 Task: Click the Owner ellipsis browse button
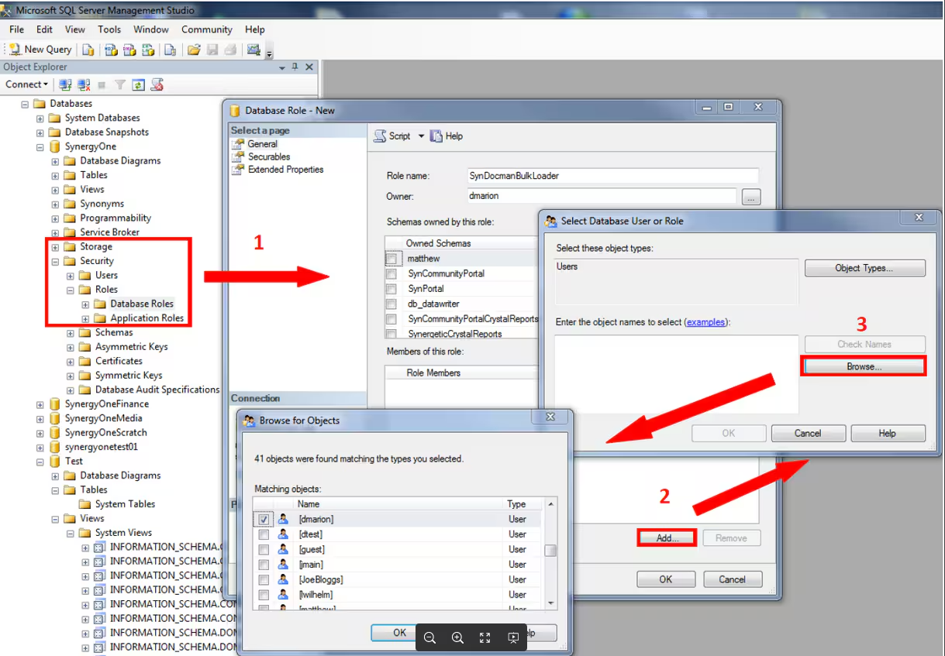750,197
